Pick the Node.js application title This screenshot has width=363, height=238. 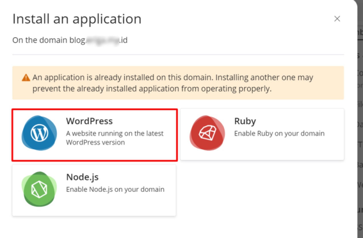82,177
